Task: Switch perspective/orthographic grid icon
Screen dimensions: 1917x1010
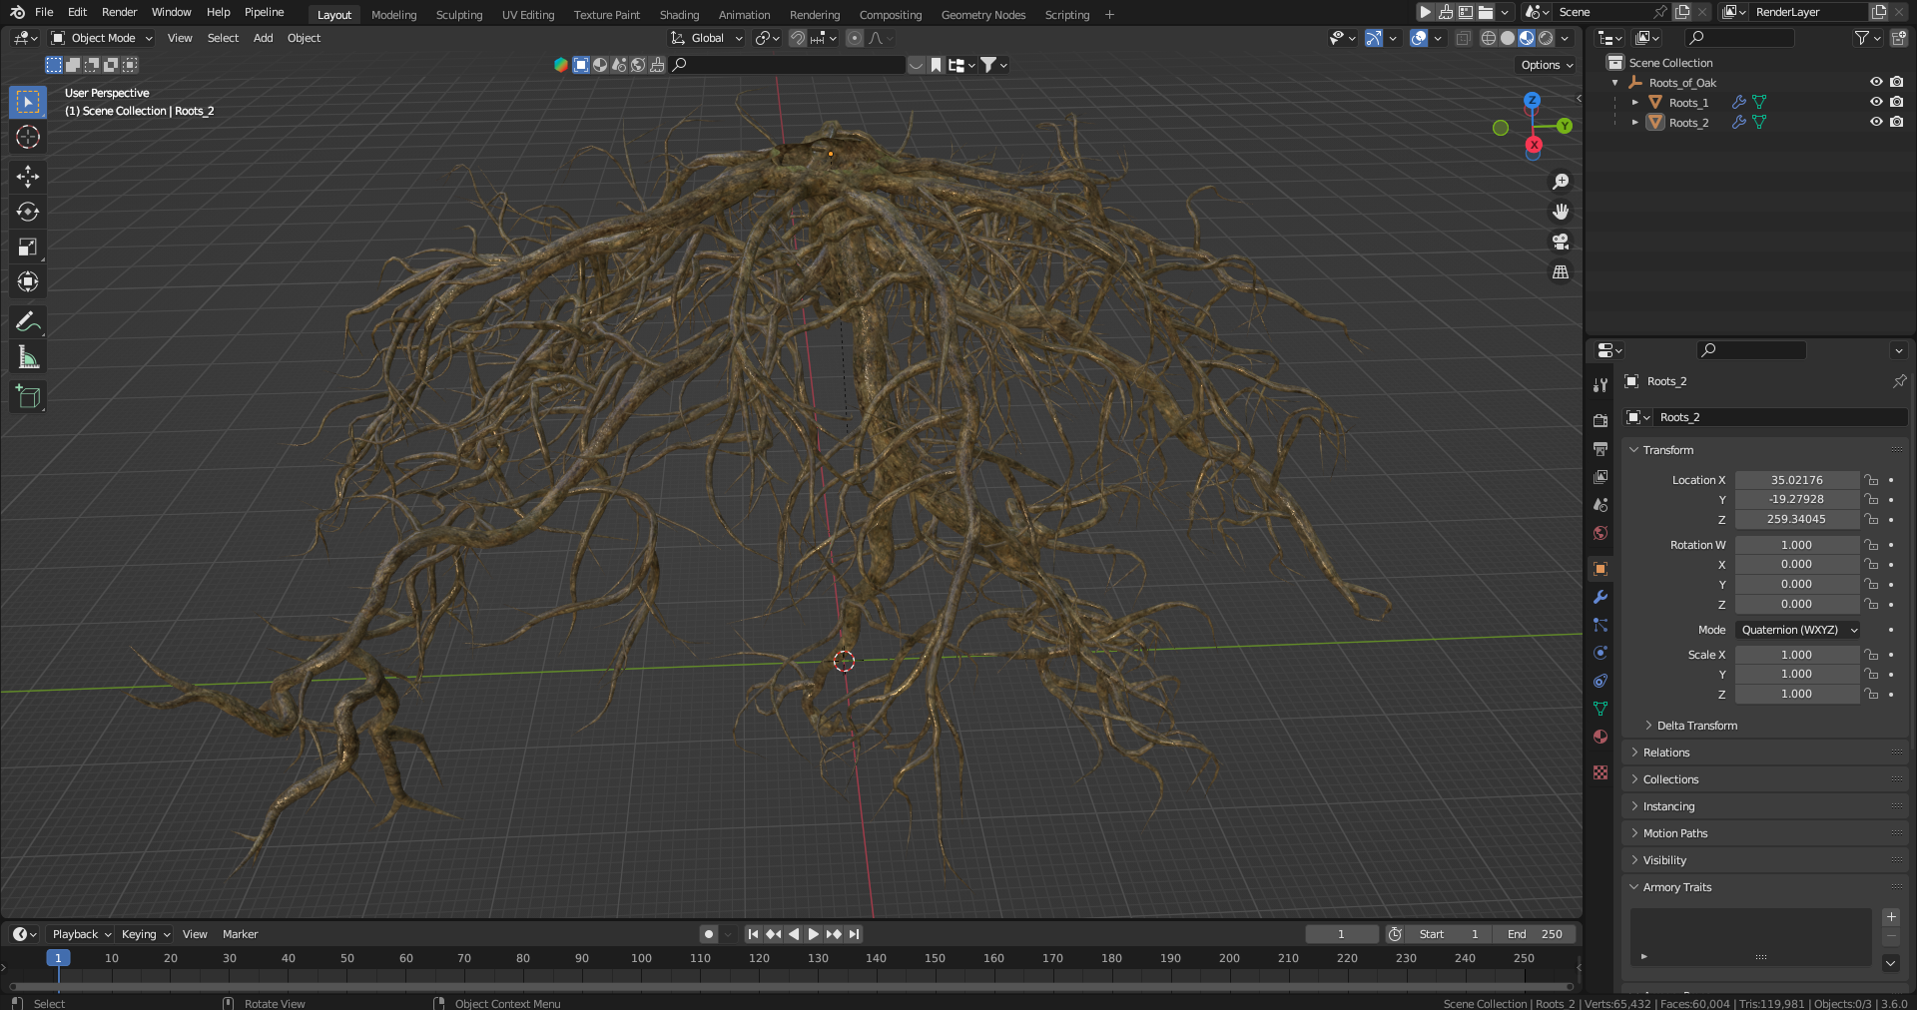Action: [x=1561, y=271]
